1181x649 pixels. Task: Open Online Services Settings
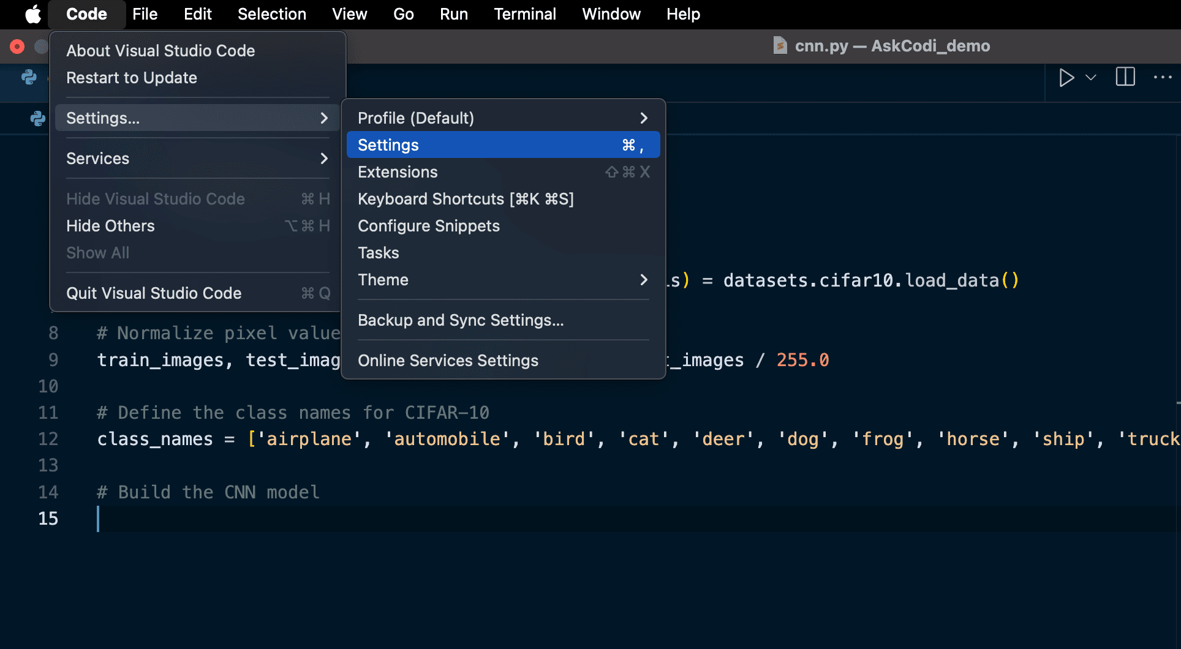click(503, 361)
